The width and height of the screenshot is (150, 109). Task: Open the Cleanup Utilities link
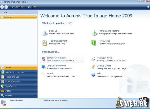104,66
